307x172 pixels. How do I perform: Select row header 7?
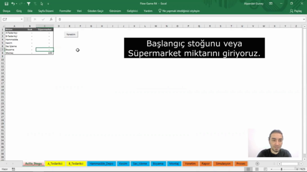tap(2, 50)
